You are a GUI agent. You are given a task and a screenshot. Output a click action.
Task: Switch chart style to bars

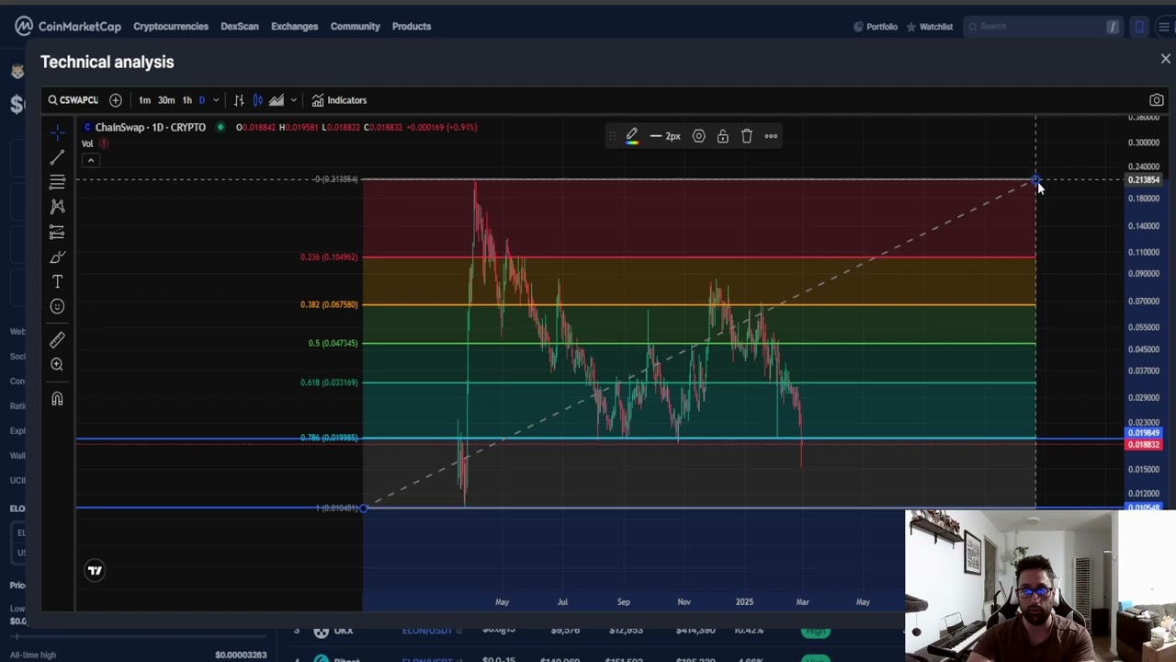tap(239, 100)
